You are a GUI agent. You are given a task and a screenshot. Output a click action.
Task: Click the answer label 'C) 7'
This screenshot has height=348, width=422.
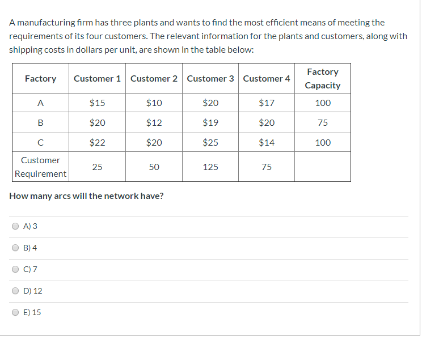tap(30, 269)
